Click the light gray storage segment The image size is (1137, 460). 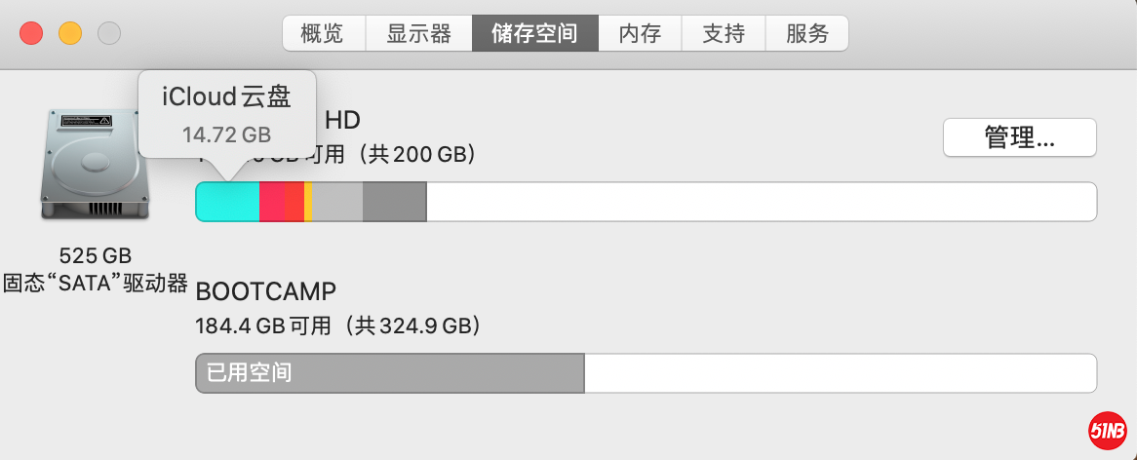pos(337,202)
